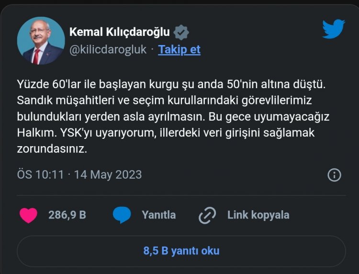This screenshot has height=274, width=359.
Task: Click the 286,9 B like count
Action: 67,215
